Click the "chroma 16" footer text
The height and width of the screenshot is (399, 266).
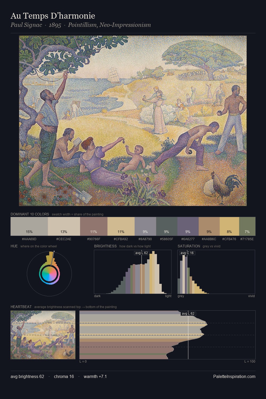pyautogui.click(x=64, y=376)
